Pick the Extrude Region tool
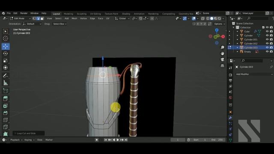The height and width of the screenshot is (154, 274). coord(6,99)
